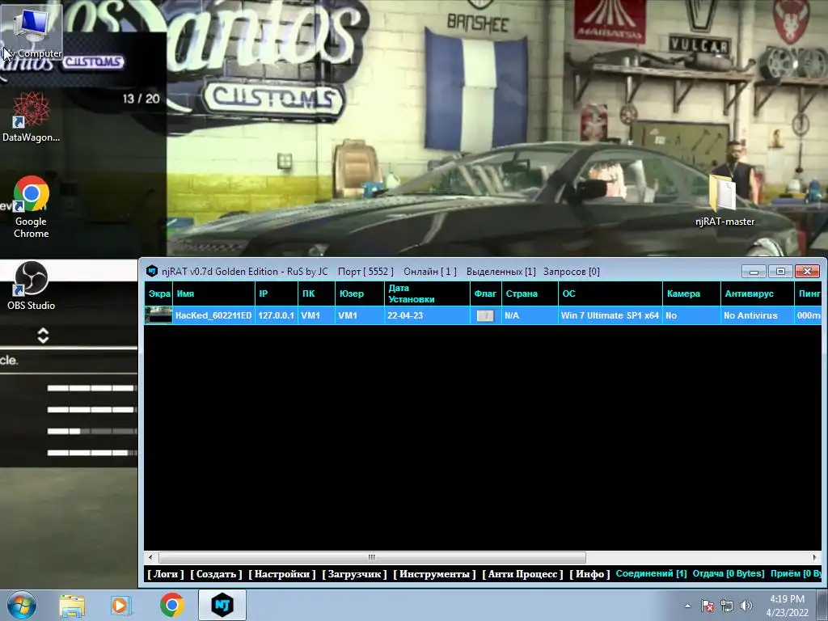
Task: Click the camera No cell
Action: coord(692,315)
